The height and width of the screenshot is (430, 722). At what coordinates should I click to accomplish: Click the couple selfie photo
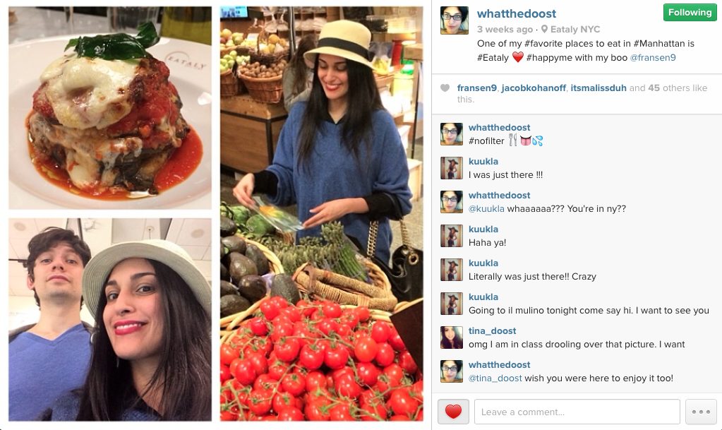pyautogui.click(x=110, y=319)
